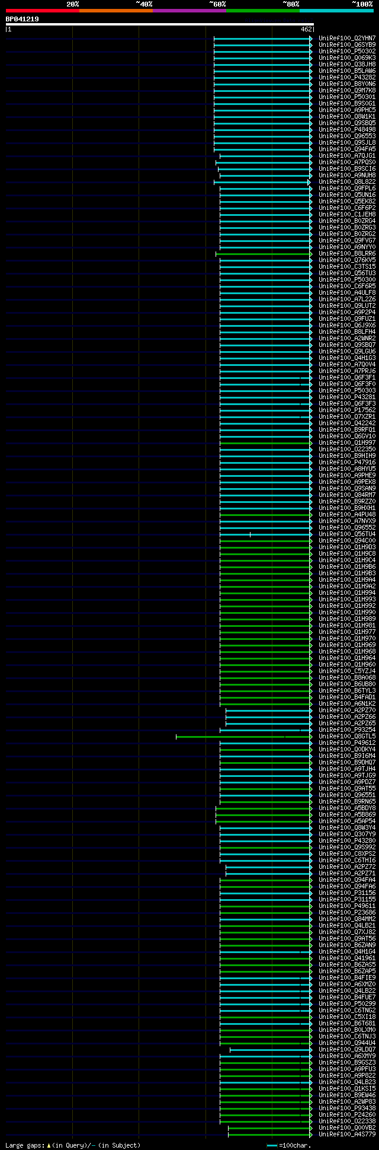Select the UniRef100_P31156 label
Viewport: 379px width, 1150px height.
347,893
